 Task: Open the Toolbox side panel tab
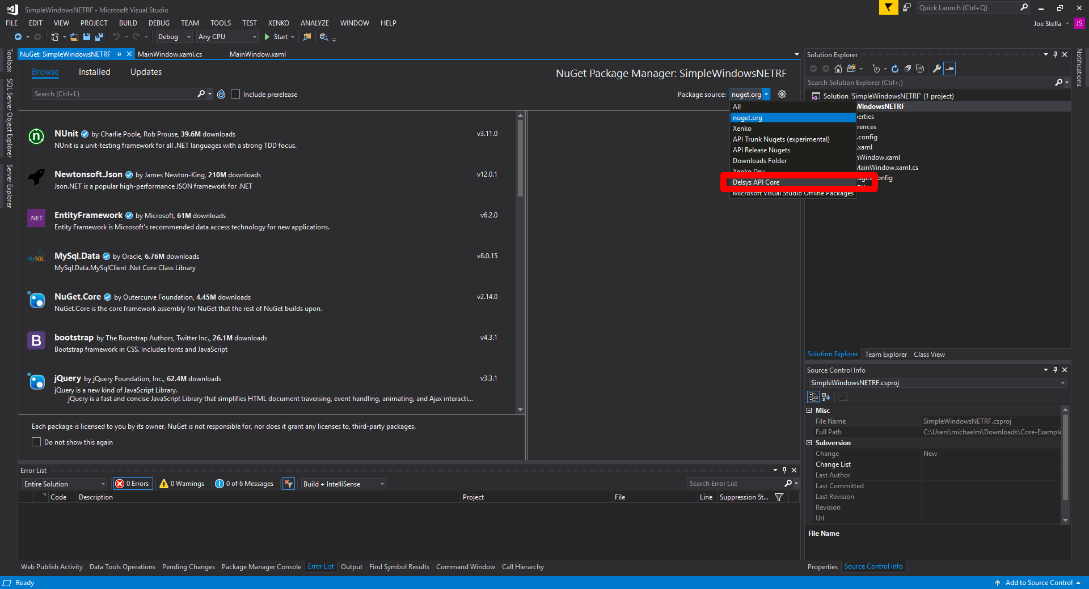pos(9,60)
